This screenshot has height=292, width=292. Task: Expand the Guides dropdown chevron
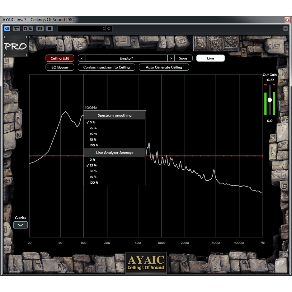(20, 225)
